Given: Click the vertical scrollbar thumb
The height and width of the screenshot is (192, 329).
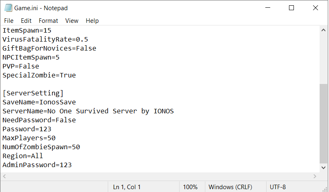Looking at the screenshot, I should pyautogui.click(x=323, y=124).
